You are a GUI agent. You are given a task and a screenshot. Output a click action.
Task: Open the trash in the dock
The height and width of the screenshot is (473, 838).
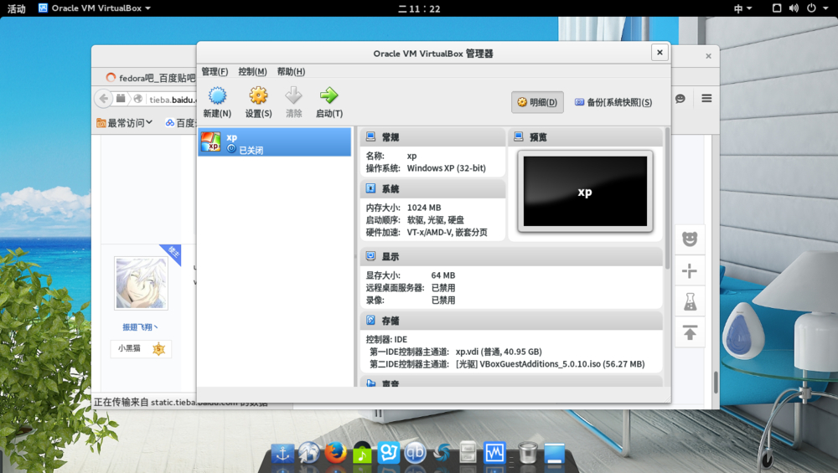pos(527,453)
